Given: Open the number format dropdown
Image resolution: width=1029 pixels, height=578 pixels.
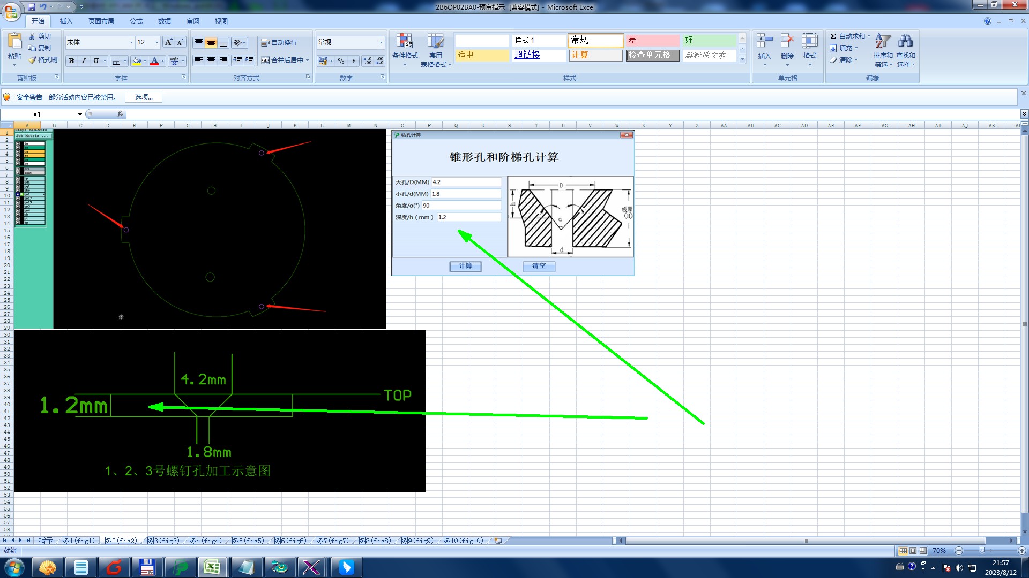Looking at the screenshot, I should point(381,42).
